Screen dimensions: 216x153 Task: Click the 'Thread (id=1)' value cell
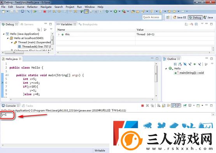coord(145,34)
